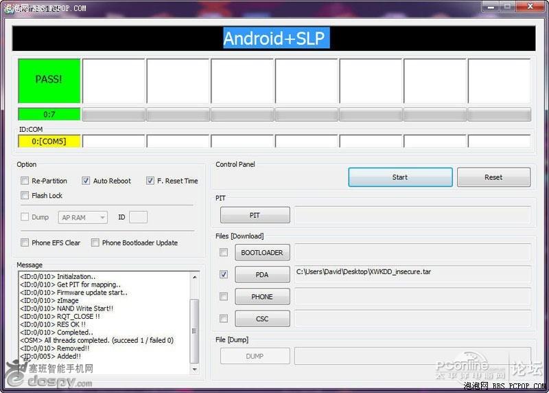Click the 'RQT_CLOSE !!' log line
The image size is (549, 393).
(x=60, y=316)
